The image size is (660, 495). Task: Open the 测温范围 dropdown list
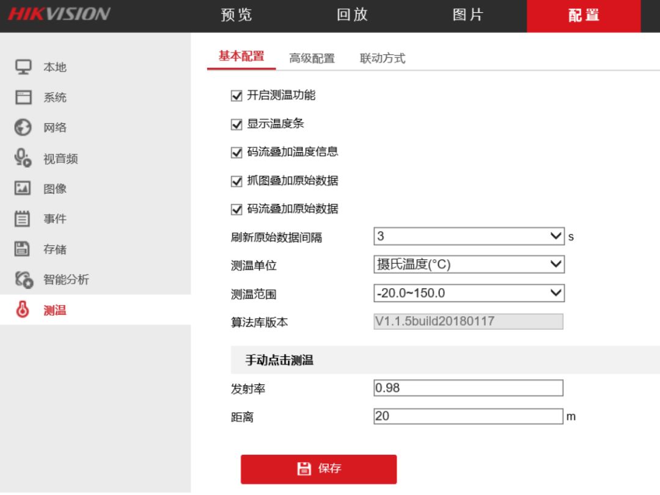(x=468, y=293)
